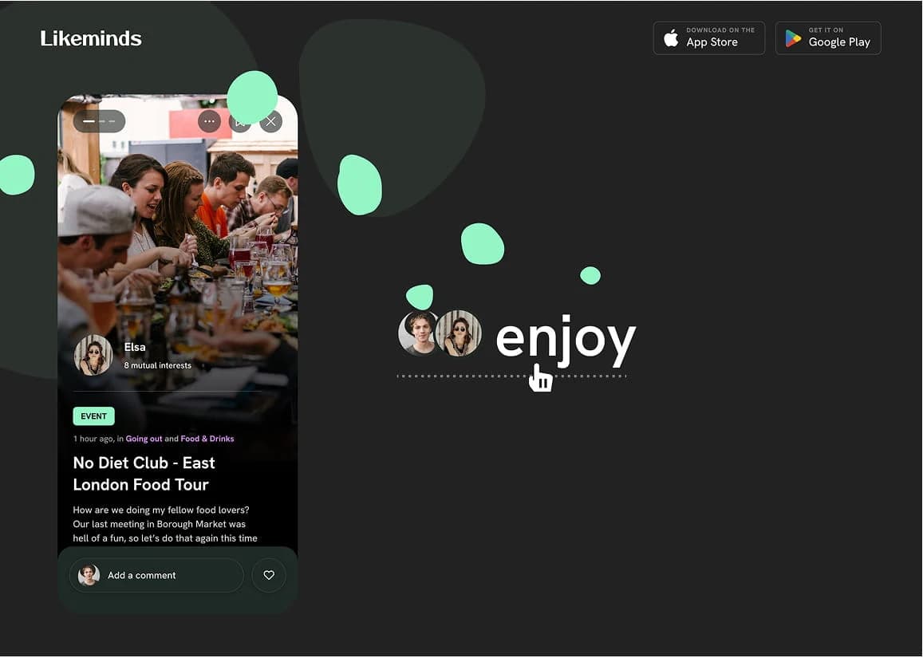Open the 'Food & Drinks' category link
This screenshot has height=658, width=923.
pyautogui.click(x=207, y=439)
